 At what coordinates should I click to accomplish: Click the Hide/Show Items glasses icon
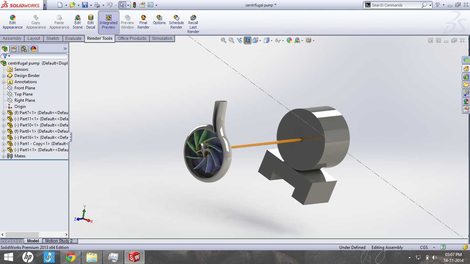(x=278, y=40)
